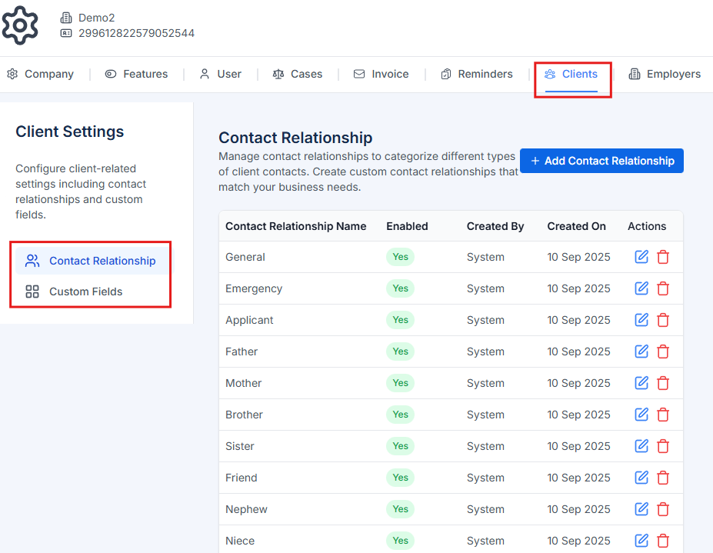Click the Add Contact Relationship button

pyautogui.click(x=601, y=161)
